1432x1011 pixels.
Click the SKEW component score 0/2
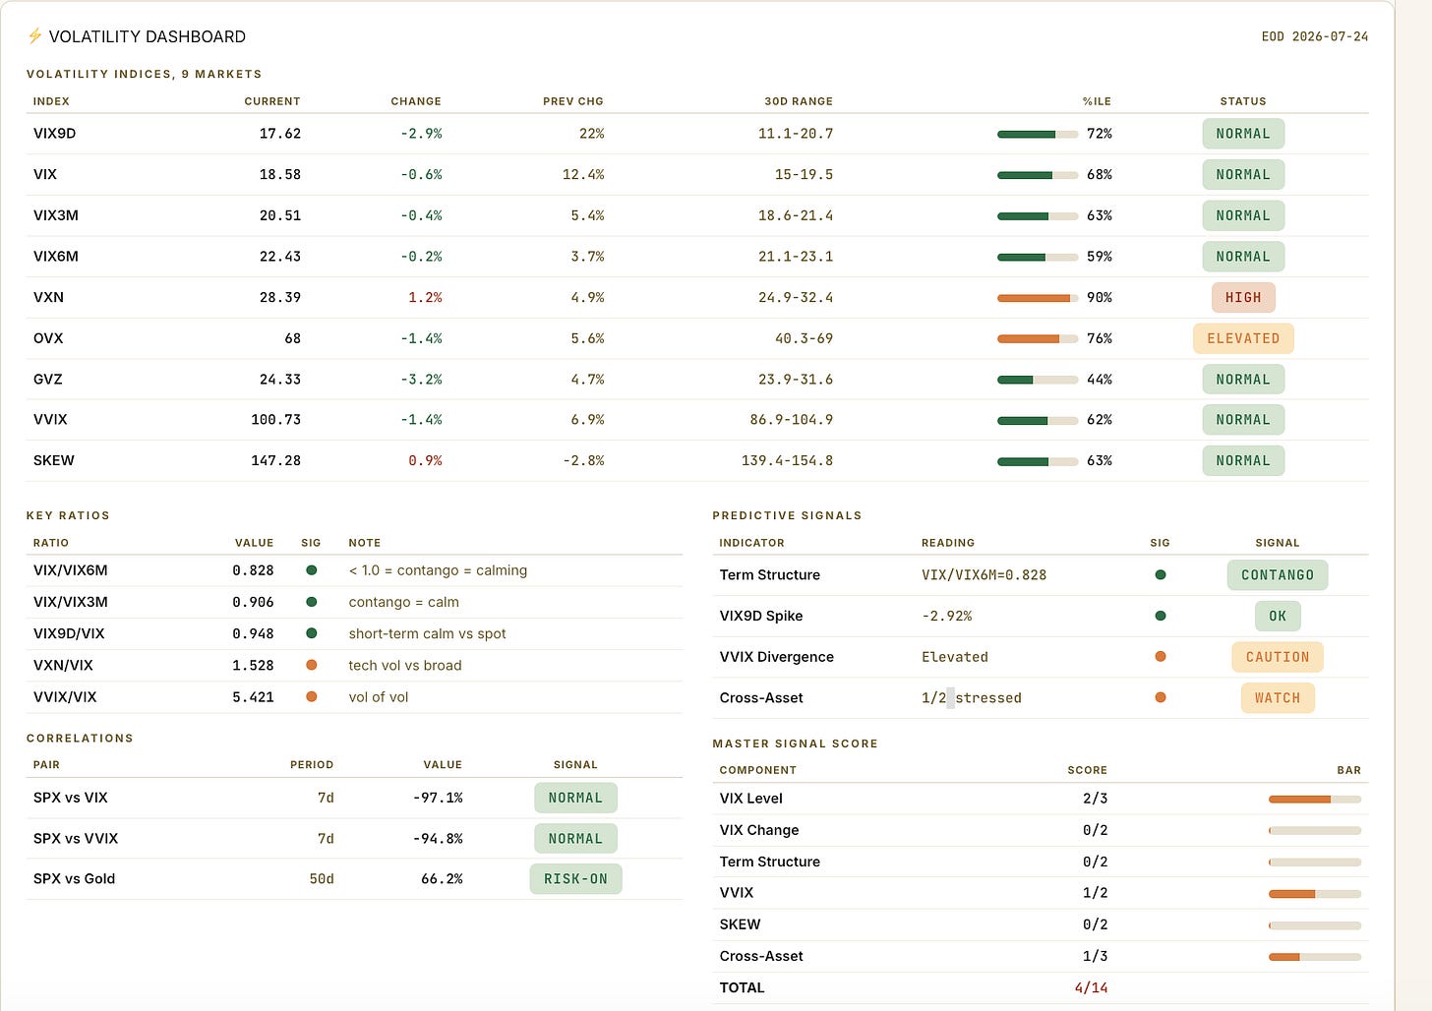(1095, 924)
